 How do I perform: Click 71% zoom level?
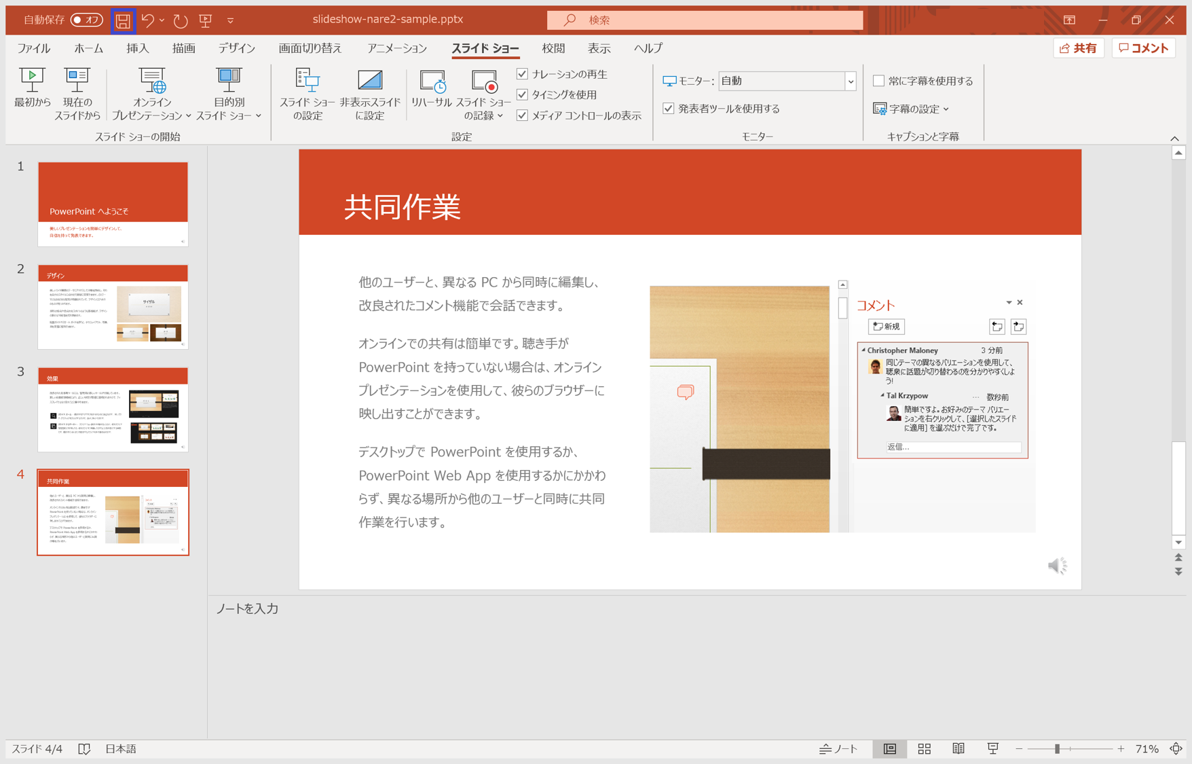(1147, 748)
